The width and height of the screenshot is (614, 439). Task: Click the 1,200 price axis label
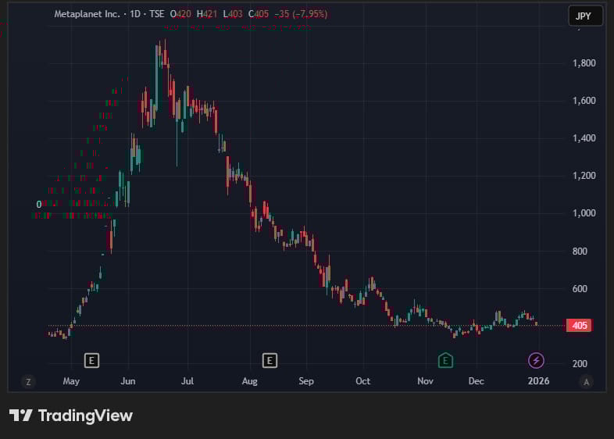coord(584,176)
